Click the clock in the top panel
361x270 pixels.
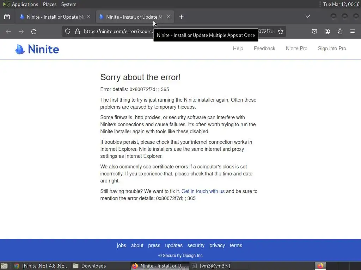[x=341, y=4]
